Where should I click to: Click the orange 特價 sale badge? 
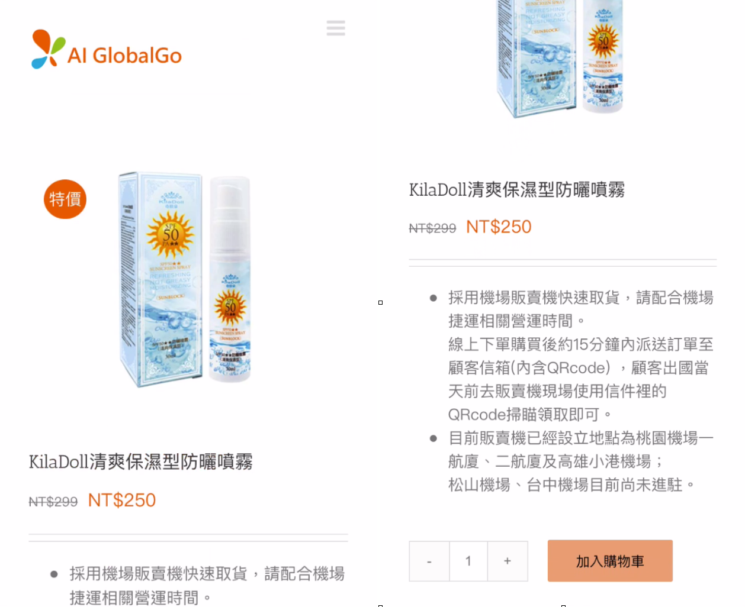(x=65, y=199)
